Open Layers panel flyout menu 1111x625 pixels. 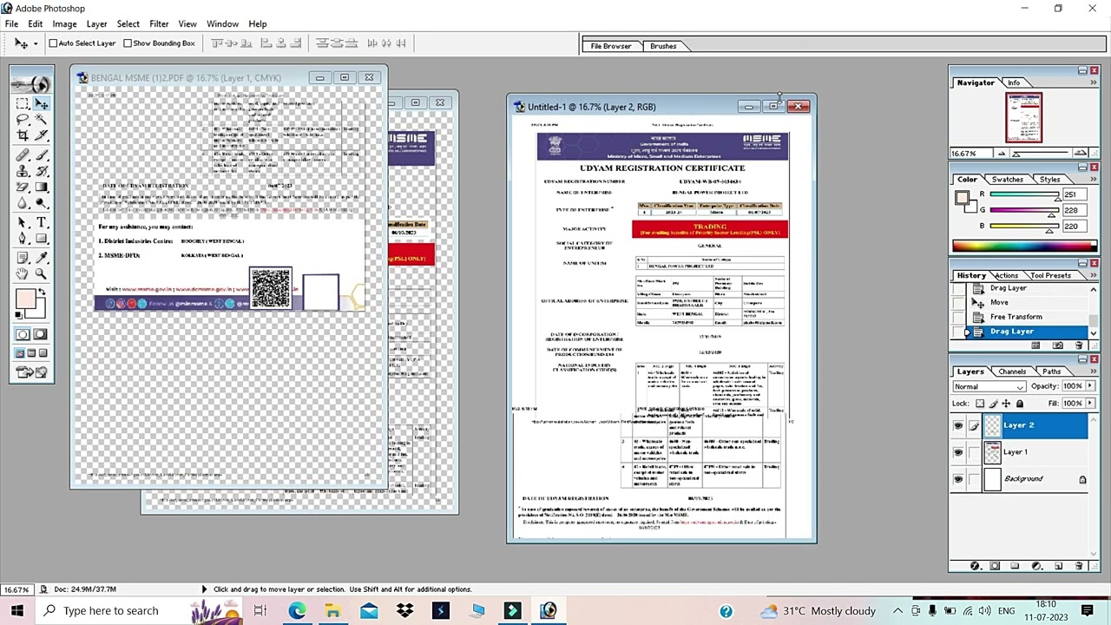pyautogui.click(x=1094, y=372)
